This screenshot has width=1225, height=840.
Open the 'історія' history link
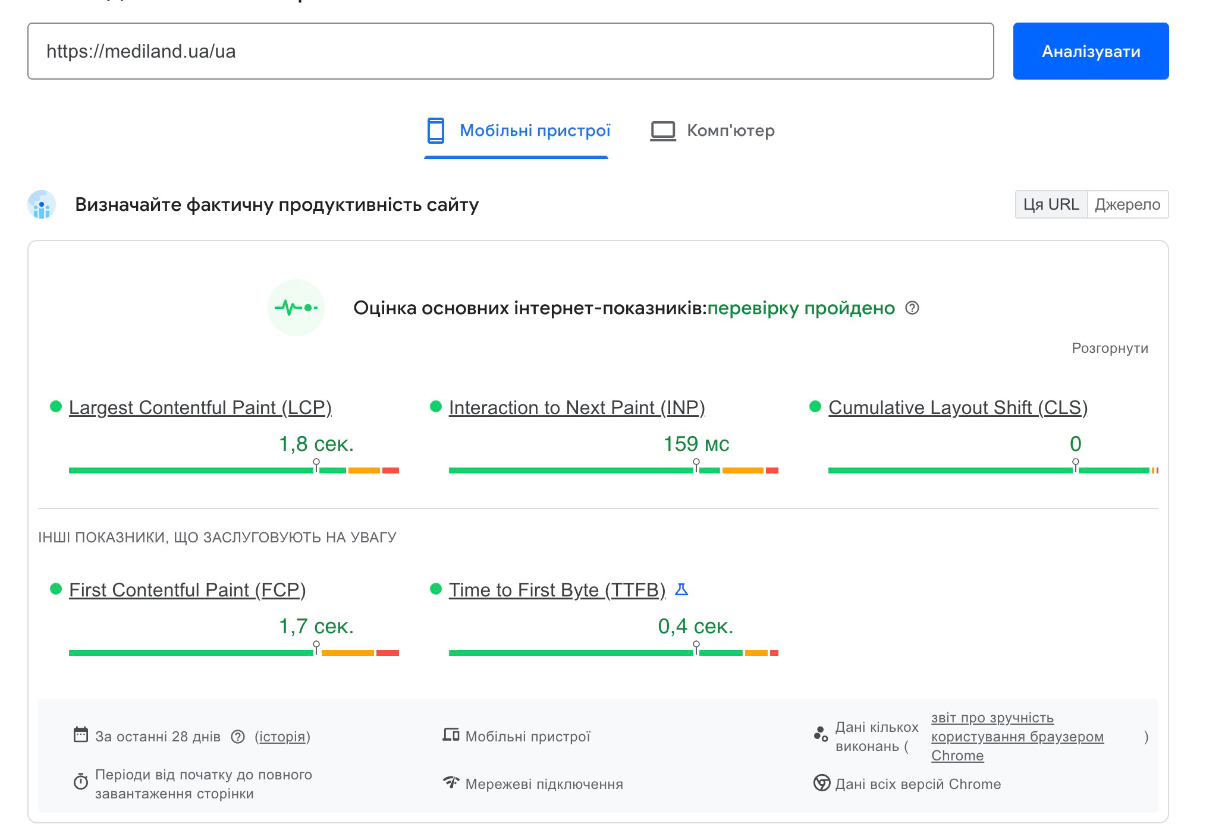pos(282,737)
